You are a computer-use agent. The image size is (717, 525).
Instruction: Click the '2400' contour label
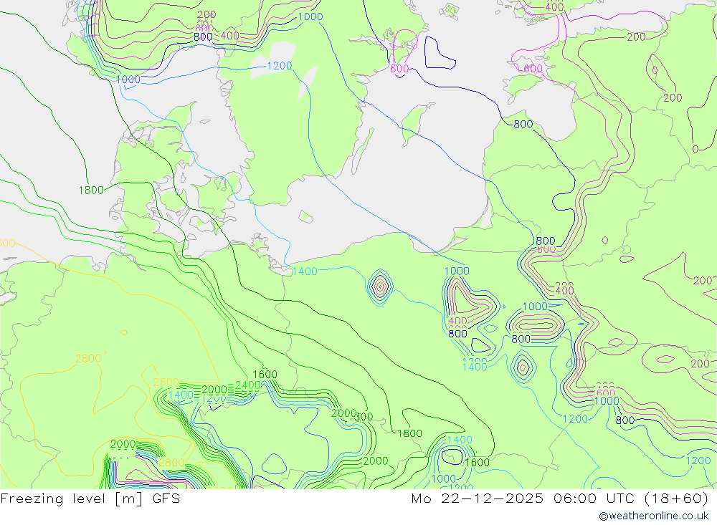(248, 385)
